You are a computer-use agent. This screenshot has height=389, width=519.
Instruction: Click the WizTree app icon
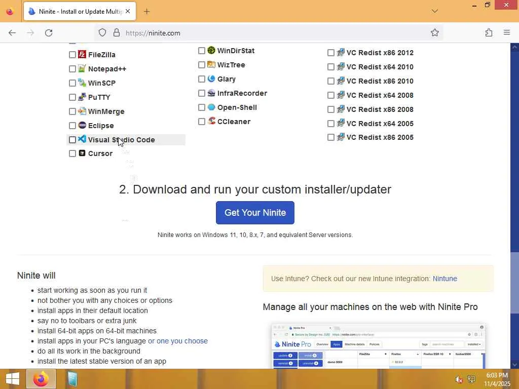point(211,64)
